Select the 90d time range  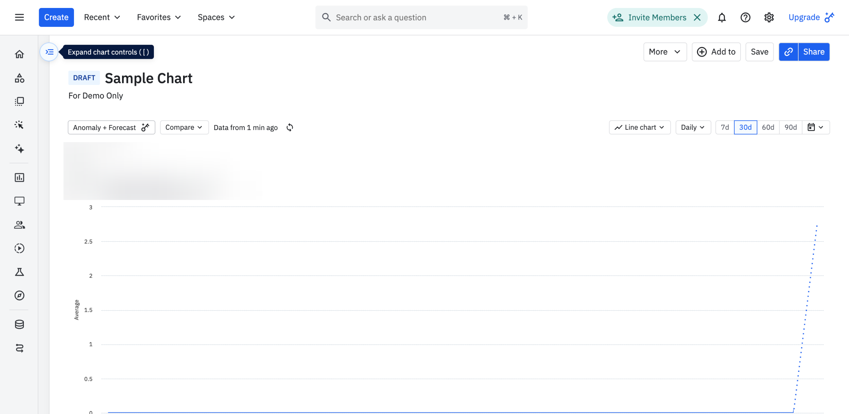coord(790,127)
